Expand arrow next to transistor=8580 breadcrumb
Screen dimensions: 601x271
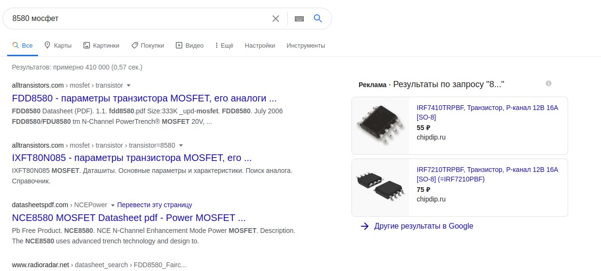click(181, 145)
